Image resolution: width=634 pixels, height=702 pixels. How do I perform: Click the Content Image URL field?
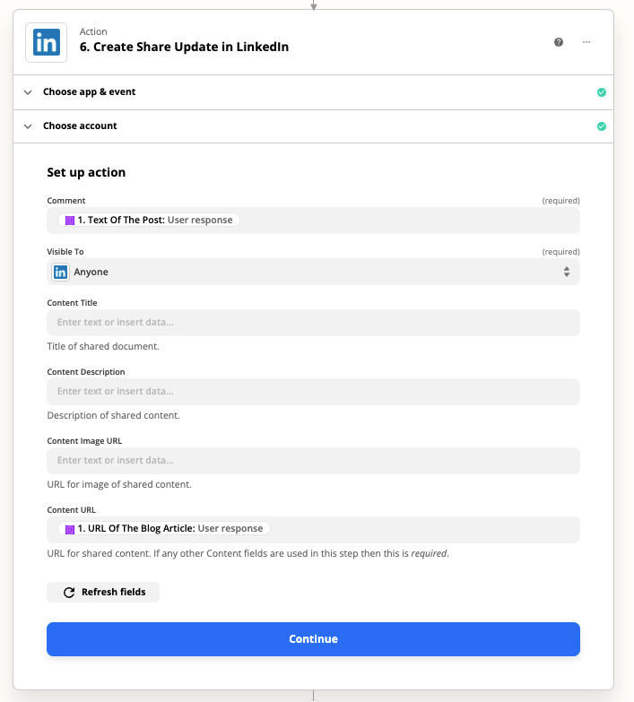coord(313,461)
